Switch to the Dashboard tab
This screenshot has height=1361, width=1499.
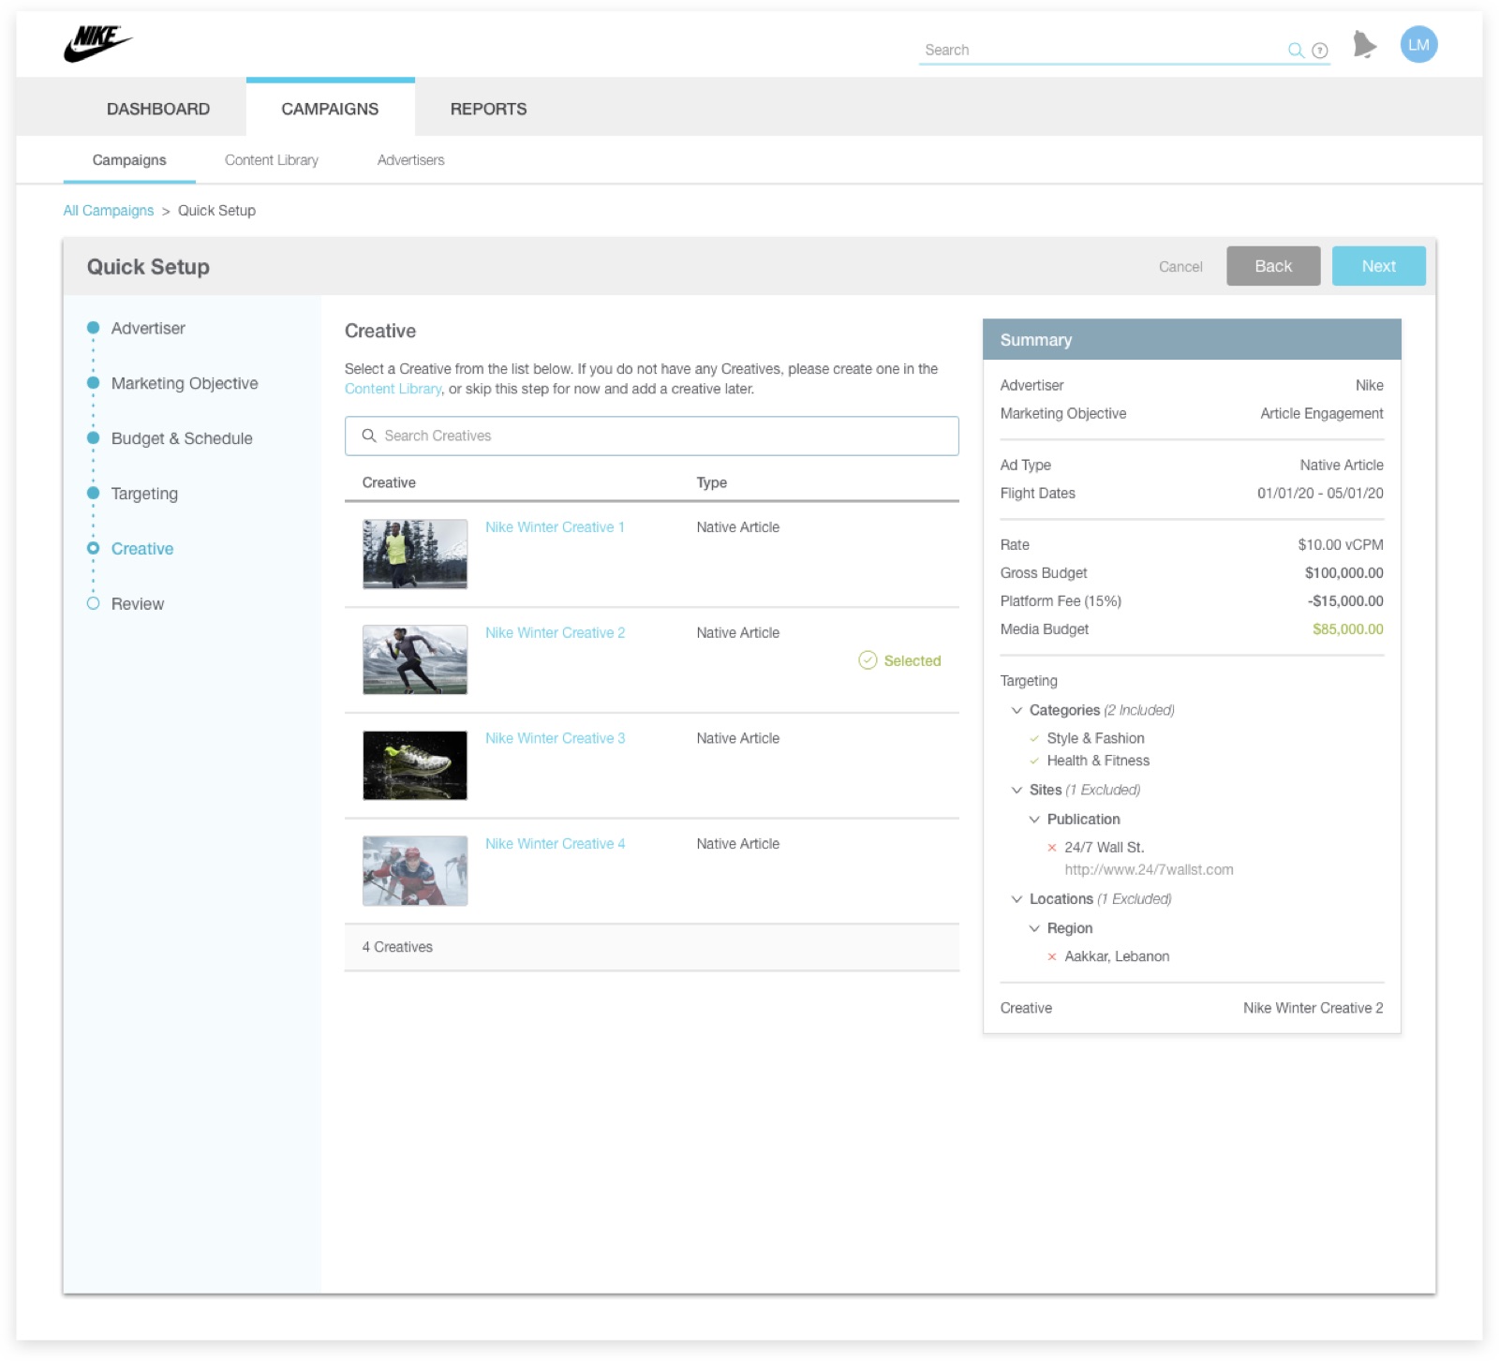[x=158, y=109]
